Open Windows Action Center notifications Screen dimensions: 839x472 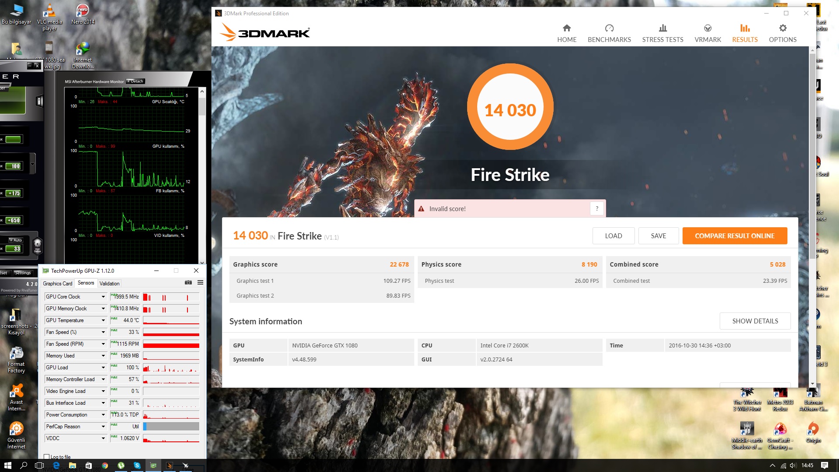(825, 465)
